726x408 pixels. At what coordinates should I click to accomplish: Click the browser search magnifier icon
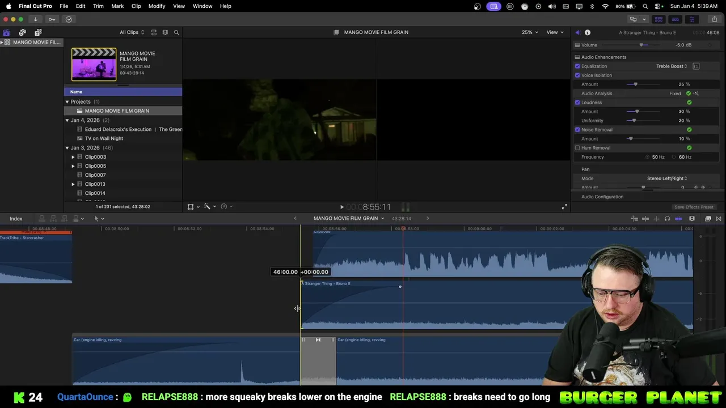point(176,32)
